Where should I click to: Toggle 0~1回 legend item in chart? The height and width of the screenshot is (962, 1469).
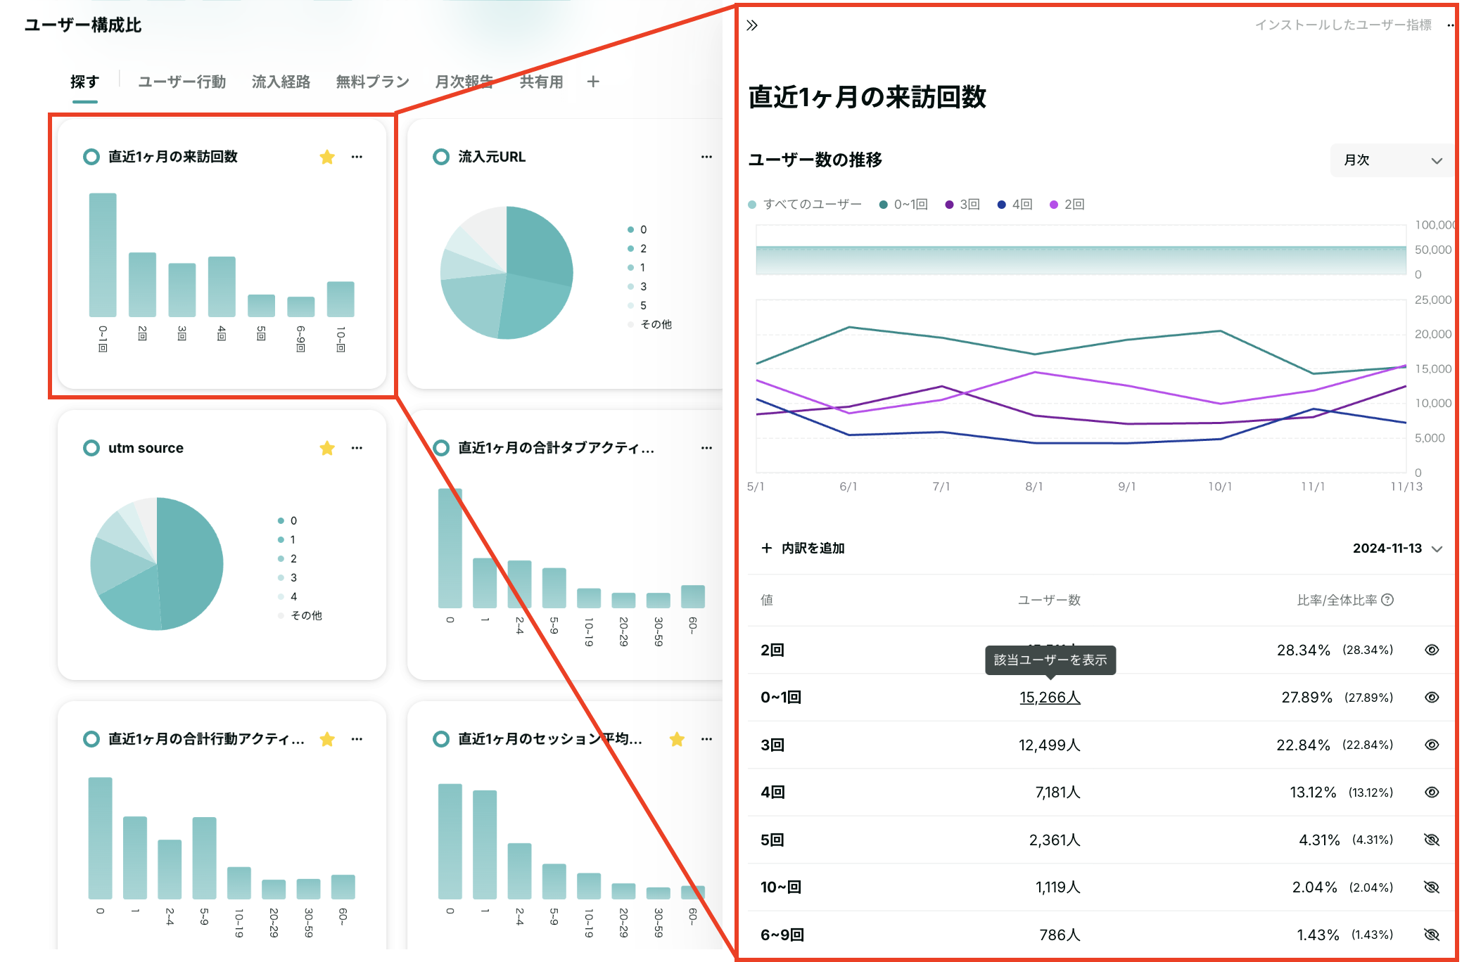pos(904,205)
